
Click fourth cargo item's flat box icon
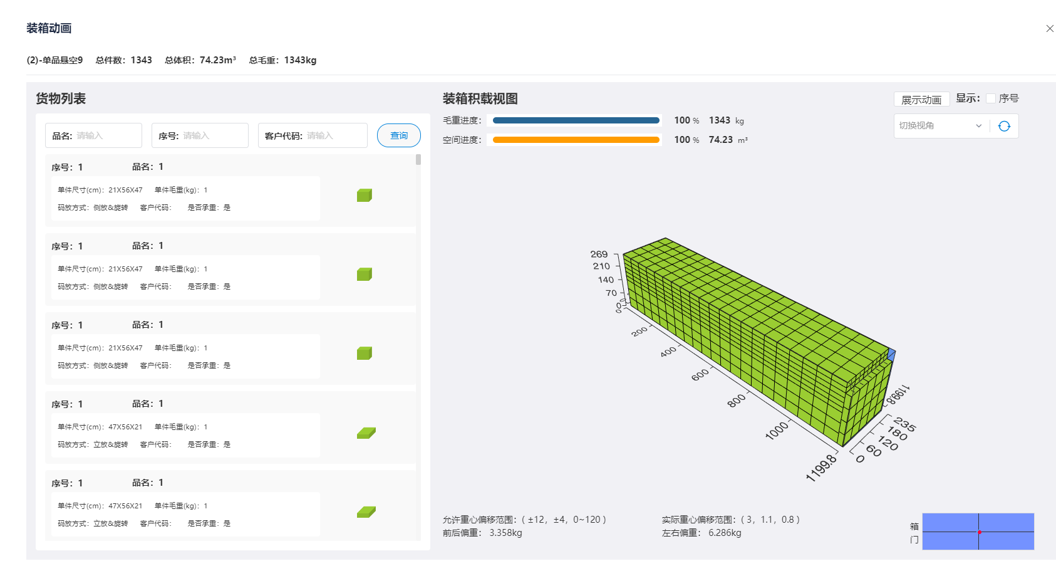pyautogui.click(x=366, y=433)
